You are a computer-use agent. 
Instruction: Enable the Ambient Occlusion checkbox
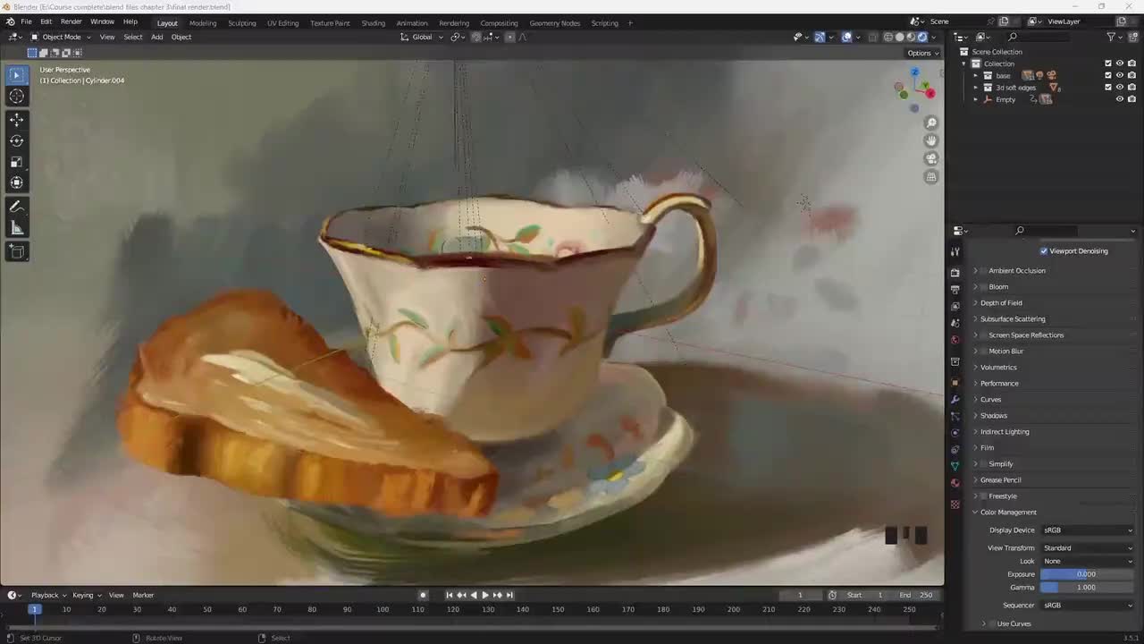[x=983, y=271]
